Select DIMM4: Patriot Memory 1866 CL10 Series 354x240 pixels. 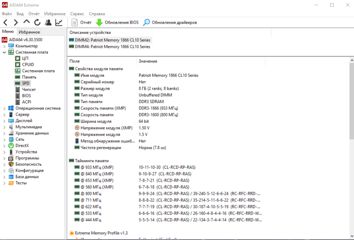coord(112,46)
